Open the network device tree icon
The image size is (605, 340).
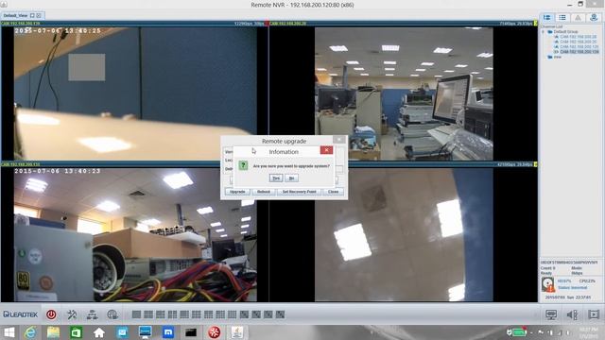coord(93,314)
